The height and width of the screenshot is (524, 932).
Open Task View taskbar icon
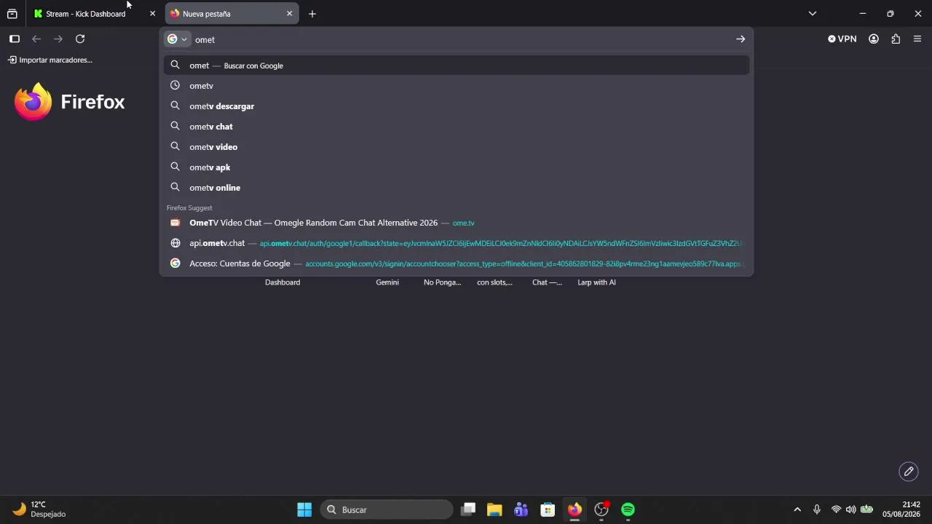[468, 509]
